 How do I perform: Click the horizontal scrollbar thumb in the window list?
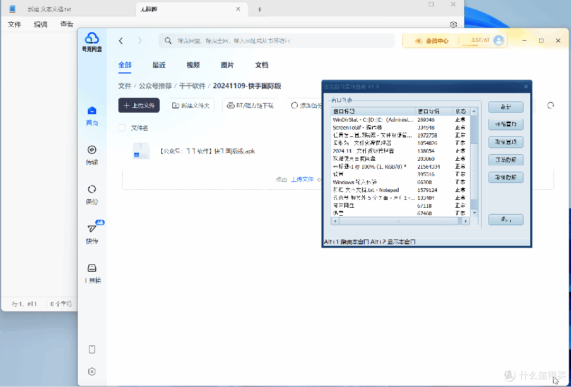399,221
